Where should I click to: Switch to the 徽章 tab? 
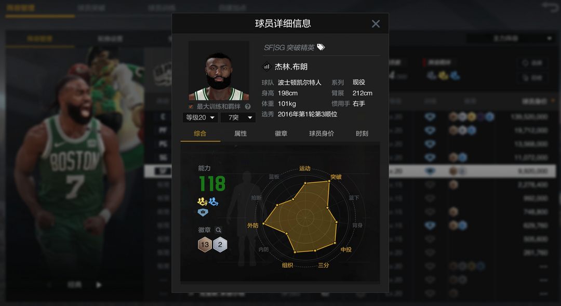coord(281,134)
